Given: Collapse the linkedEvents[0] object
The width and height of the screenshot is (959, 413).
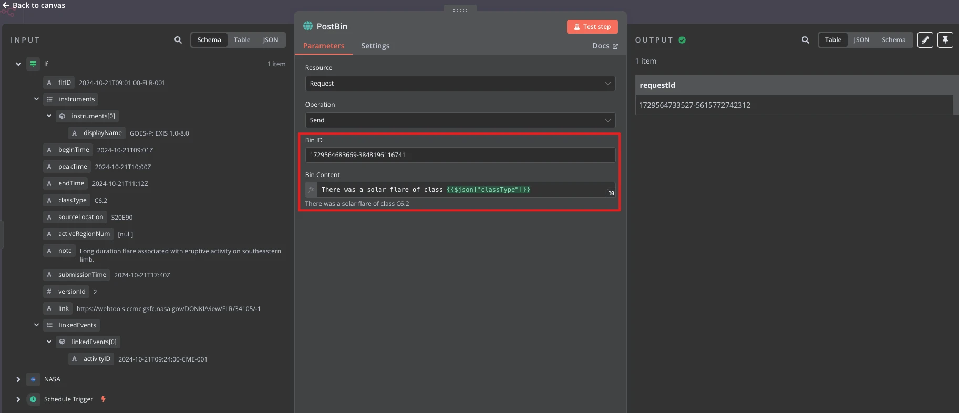Looking at the screenshot, I should coord(49,342).
